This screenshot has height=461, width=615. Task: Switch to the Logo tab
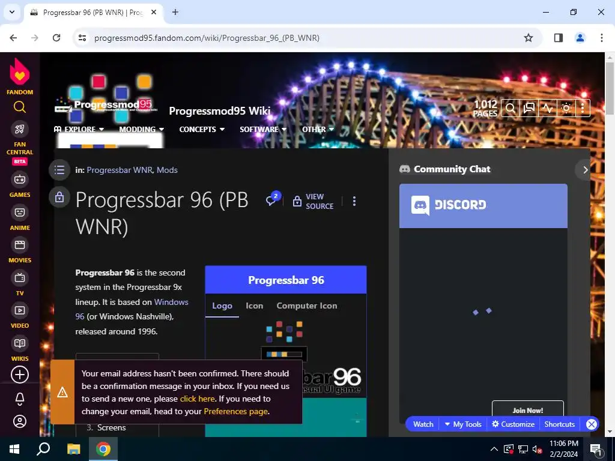pos(222,306)
